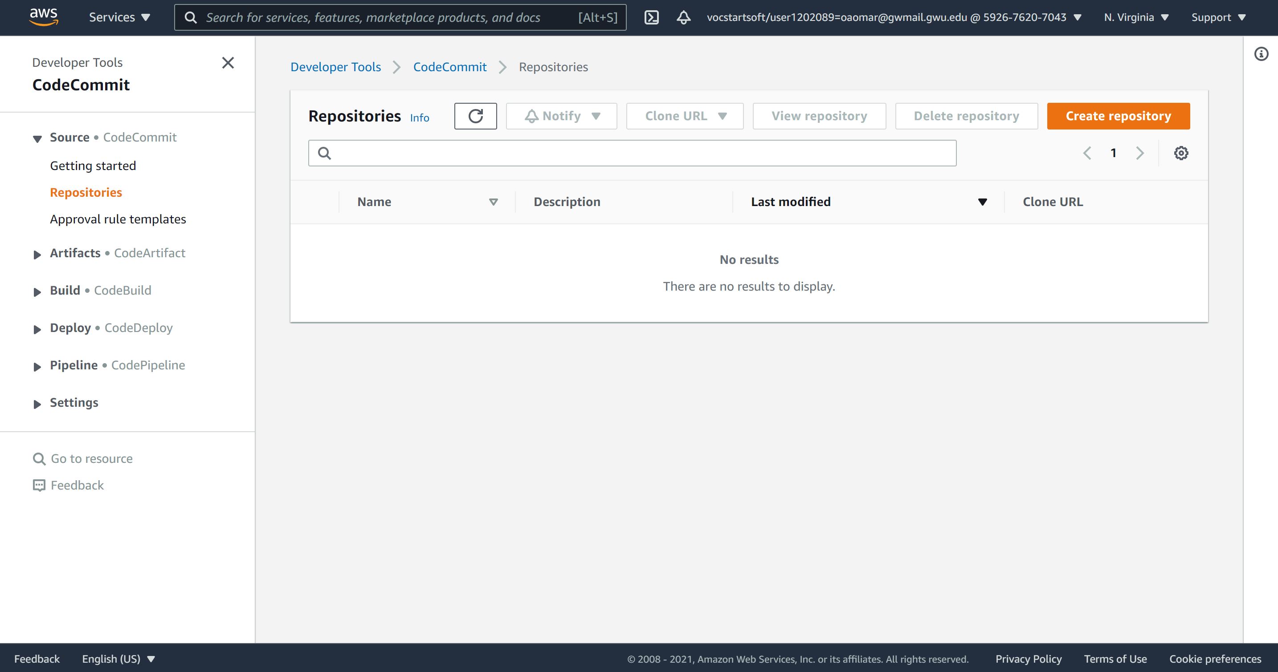Image resolution: width=1278 pixels, height=672 pixels.
Task: Go to next page of repositories
Action: click(1139, 153)
